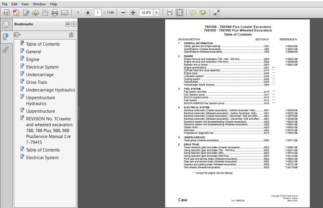Open the first Table of Contents bookmark

click(43, 44)
